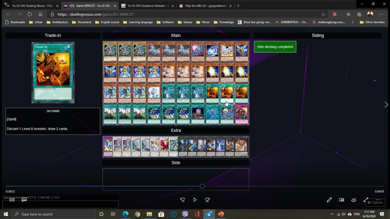Open Viber from the taskbar
Image resolution: width=390 pixels, height=219 pixels.
185,214
